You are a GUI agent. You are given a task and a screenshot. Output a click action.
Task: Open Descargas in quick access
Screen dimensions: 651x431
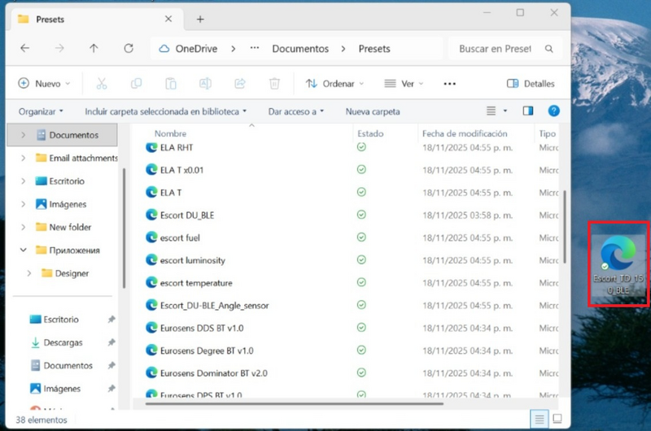(63, 342)
